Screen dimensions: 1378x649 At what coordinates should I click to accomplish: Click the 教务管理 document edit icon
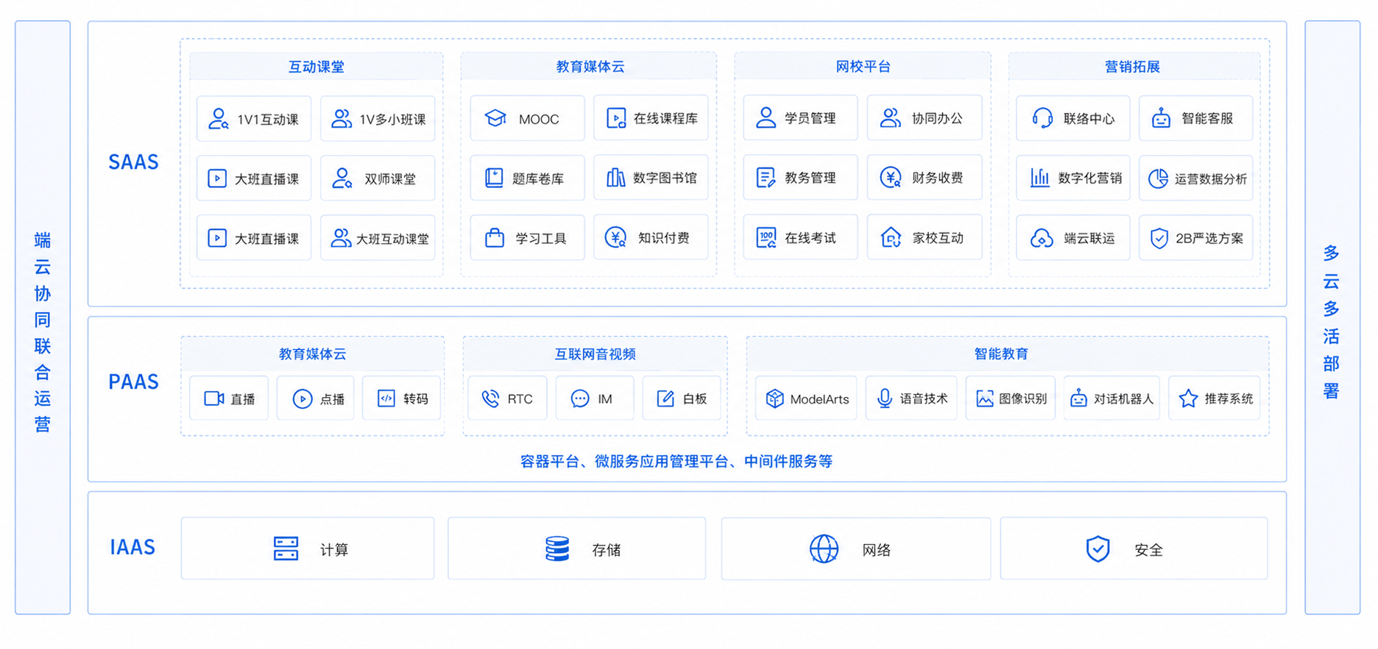[x=766, y=177]
